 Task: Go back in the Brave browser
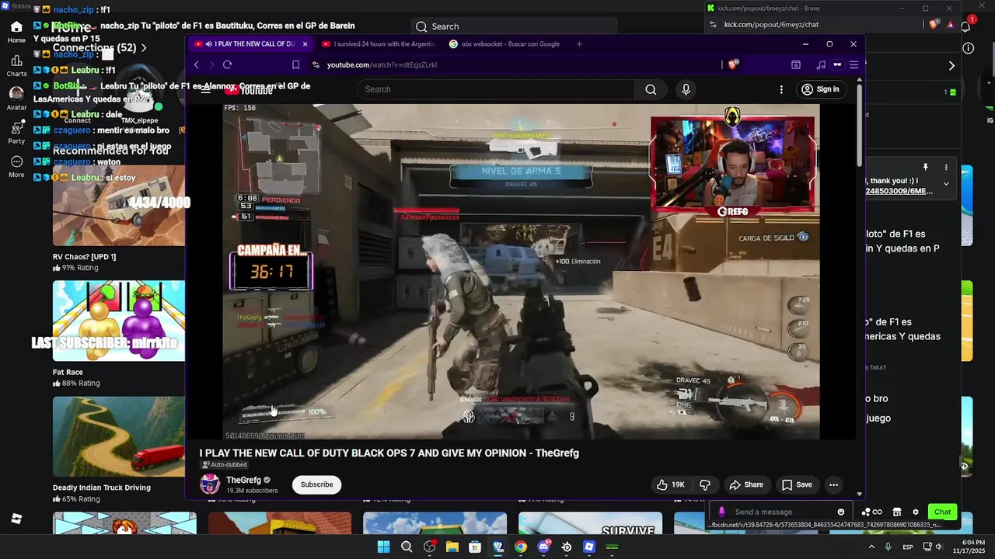tap(197, 65)
